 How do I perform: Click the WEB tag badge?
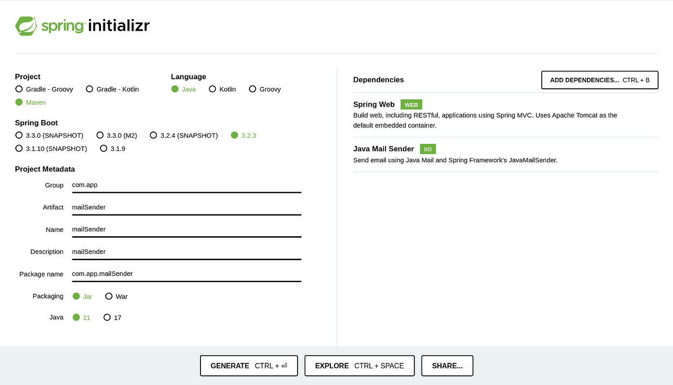pyautogui.click(x=411, y=105)
